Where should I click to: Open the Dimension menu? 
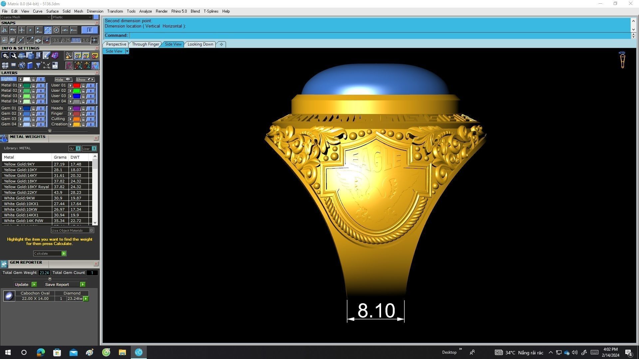(x=95, y=11)
